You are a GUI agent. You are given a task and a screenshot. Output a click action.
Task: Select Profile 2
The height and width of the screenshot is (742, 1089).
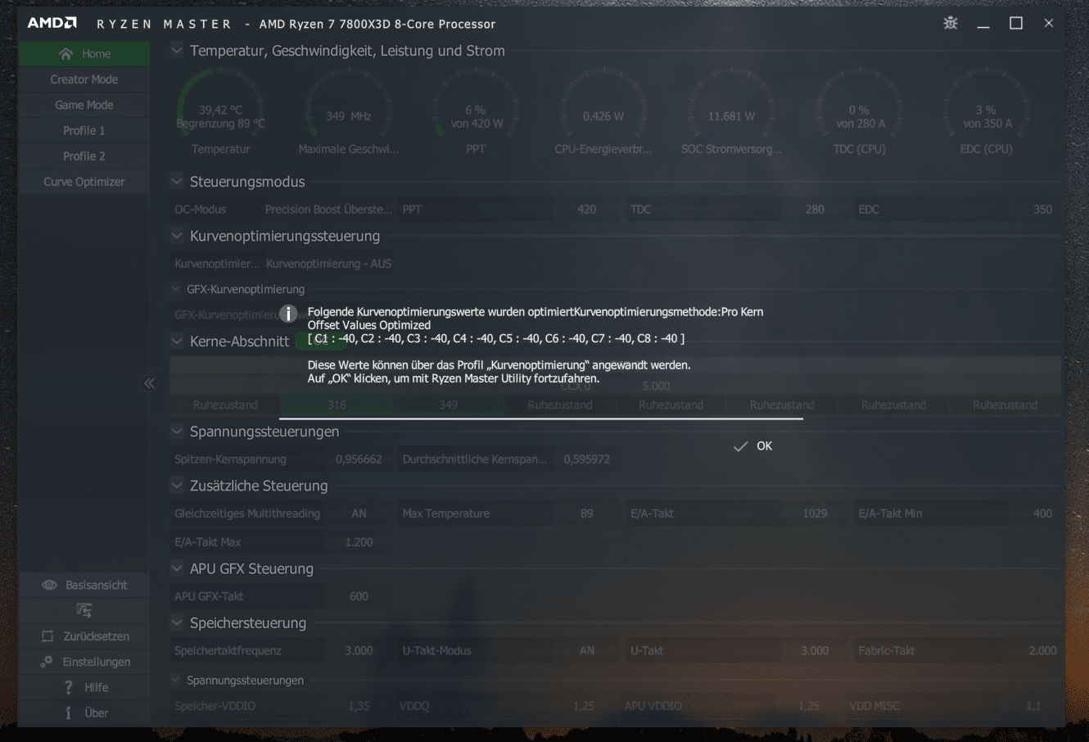coord(84,156)
